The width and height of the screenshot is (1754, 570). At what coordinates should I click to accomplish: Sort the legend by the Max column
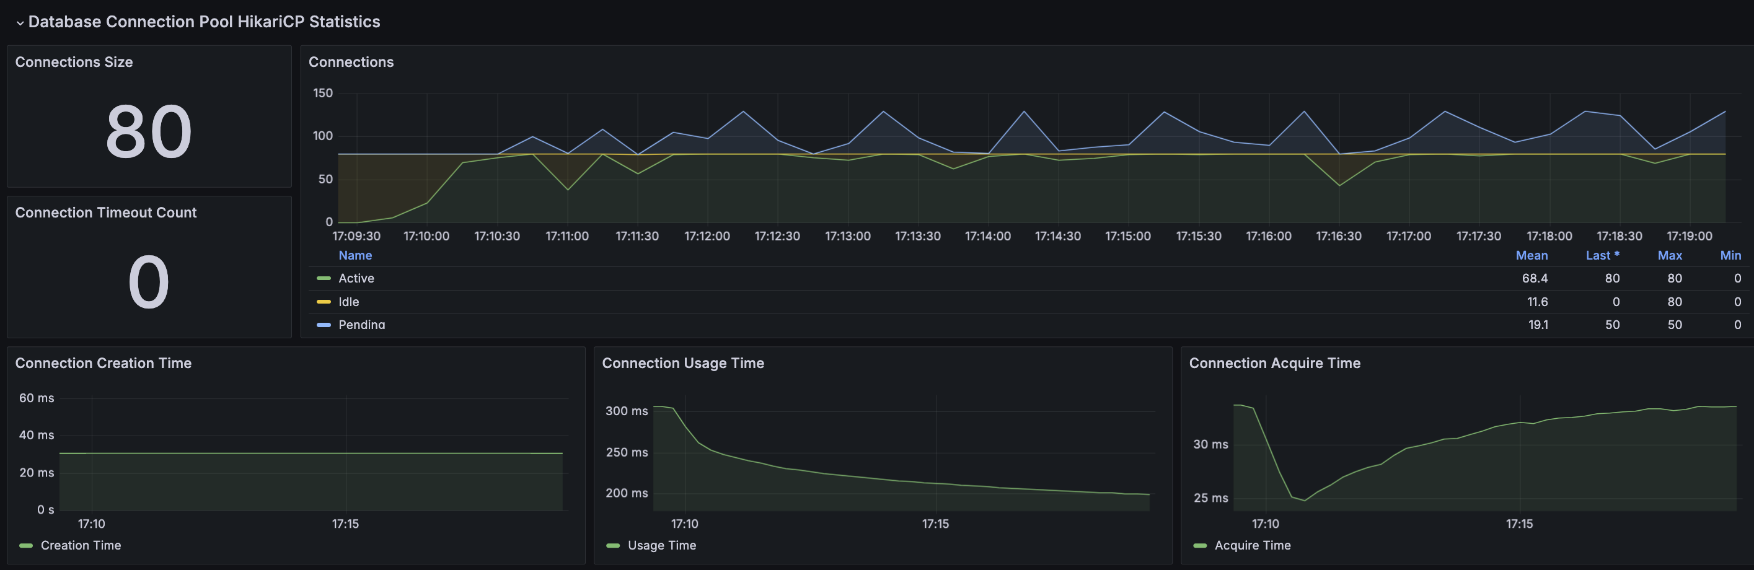1670,255
